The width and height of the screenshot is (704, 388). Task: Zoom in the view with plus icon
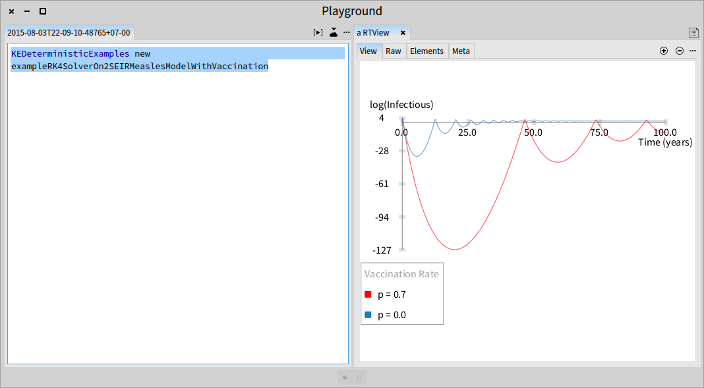[x=664, y=51]
